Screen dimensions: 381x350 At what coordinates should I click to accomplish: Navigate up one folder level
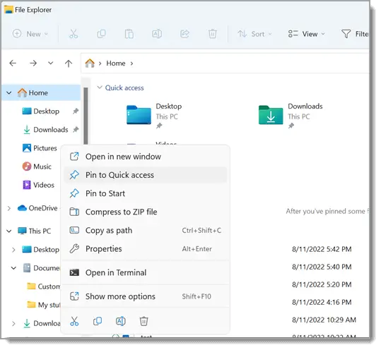point(69,64)
